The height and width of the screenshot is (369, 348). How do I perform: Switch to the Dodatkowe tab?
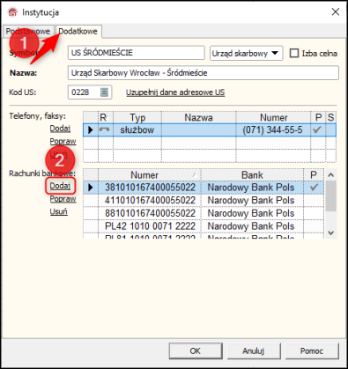click(x=78, y=31)
